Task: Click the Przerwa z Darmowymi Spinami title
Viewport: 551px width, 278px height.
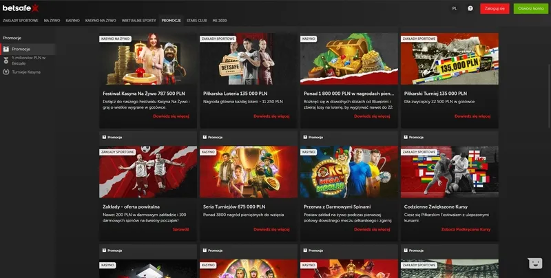Action: click(337, 206)
